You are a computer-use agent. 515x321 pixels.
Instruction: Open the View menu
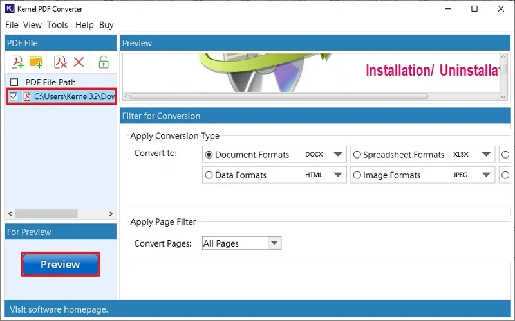[x=32, y=25]
